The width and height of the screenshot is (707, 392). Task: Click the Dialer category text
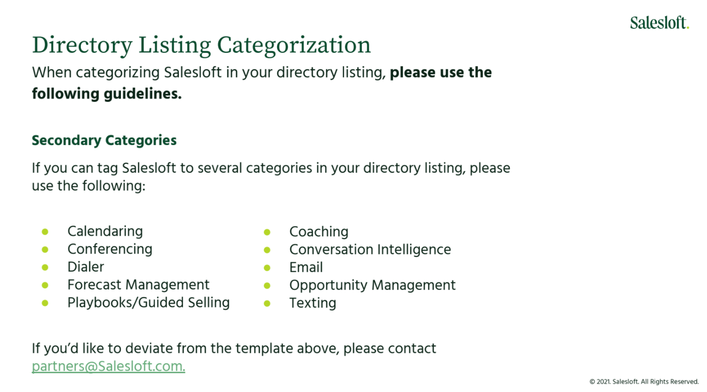tap(86, 267)
